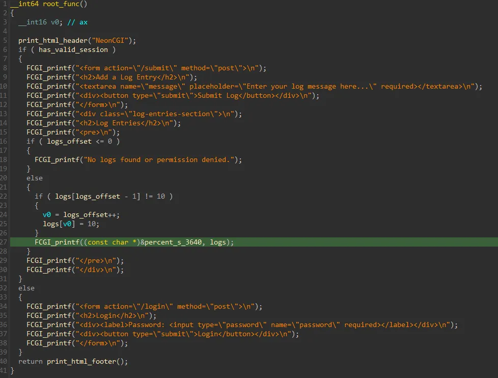Click the password input label printf line
498x378 pixels.
point(242,325)
